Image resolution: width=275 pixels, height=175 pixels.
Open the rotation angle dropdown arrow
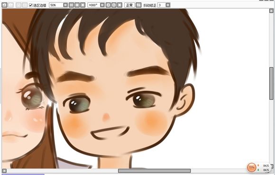coord(102,5)
